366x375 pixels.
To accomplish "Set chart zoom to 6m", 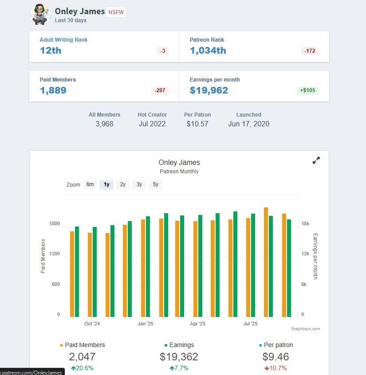I will 90,184.
